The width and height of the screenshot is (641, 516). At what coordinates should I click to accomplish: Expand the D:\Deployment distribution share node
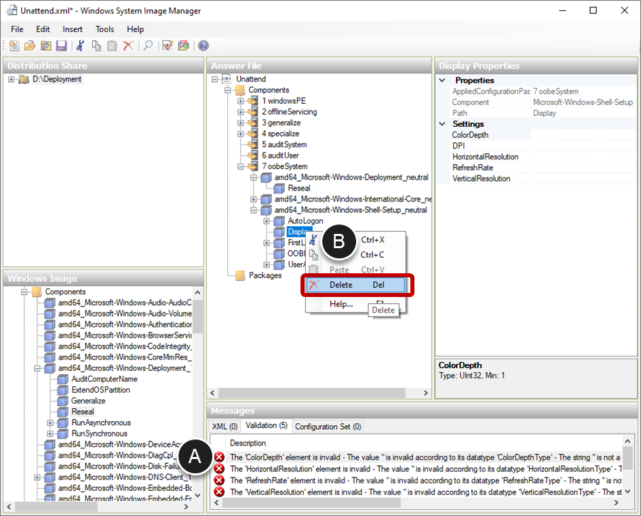click(12, 79)
